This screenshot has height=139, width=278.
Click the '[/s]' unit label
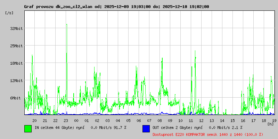(9, 13)
